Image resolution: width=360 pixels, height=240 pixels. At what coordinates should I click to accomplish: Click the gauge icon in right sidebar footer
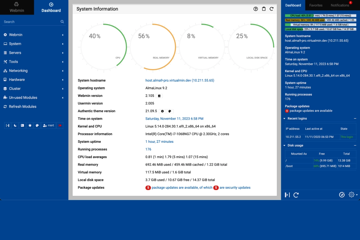pos(342,195)
